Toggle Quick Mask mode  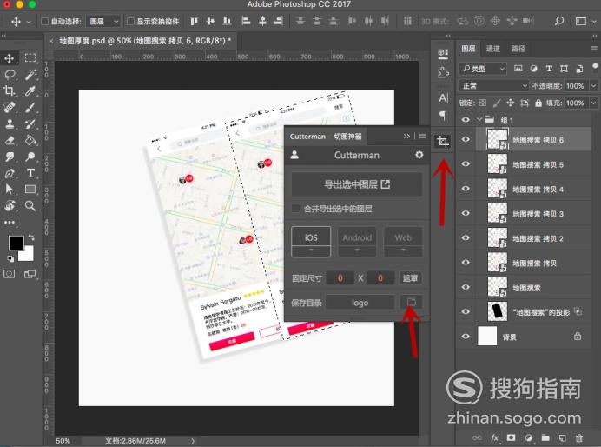coord(10,274)
